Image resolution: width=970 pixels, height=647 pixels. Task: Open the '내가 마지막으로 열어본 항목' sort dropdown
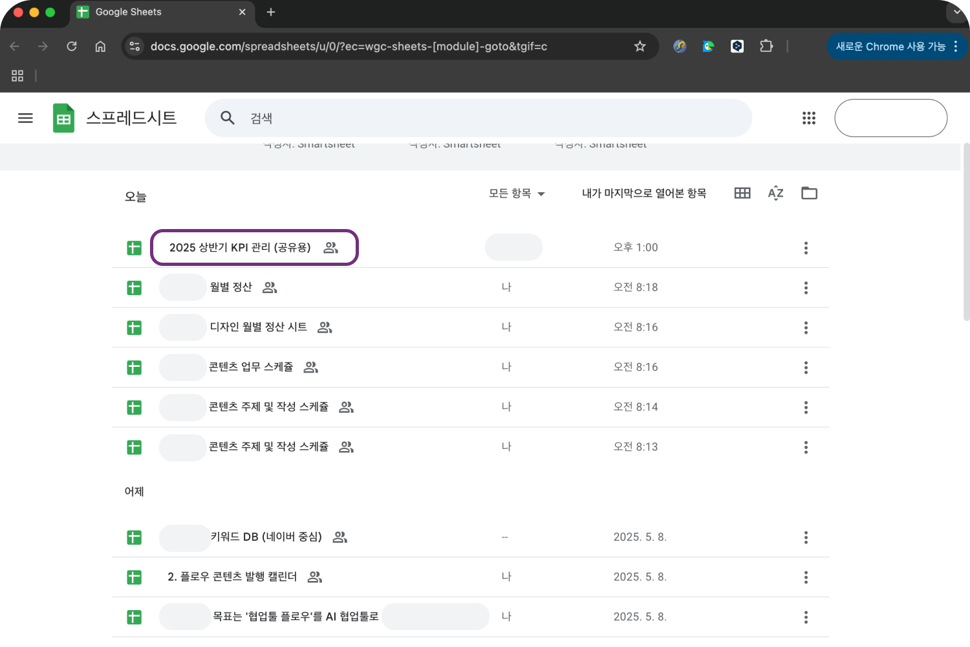click(644, 193)
